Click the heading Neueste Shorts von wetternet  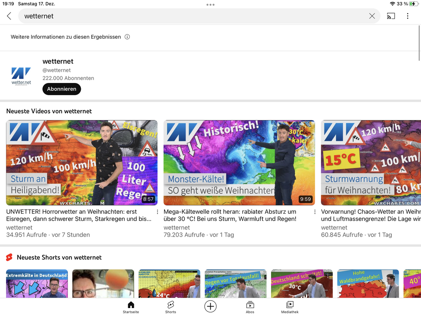coord(59,258)
